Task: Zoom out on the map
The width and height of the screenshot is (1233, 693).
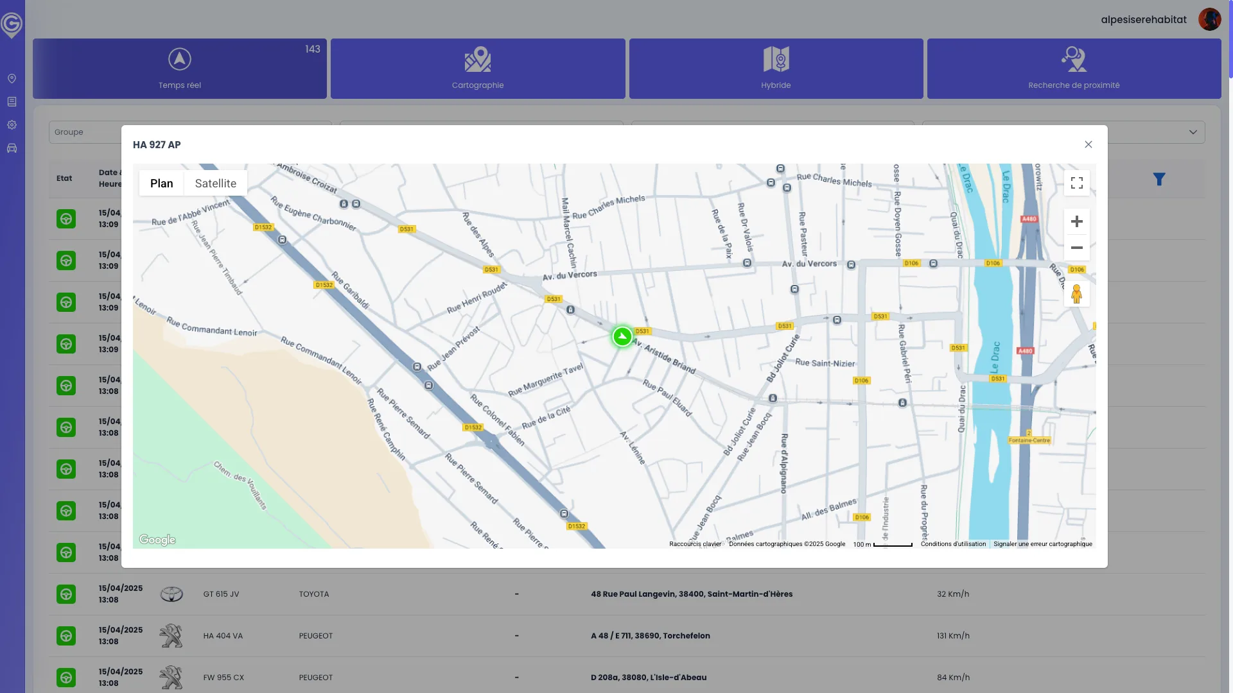Action: 1077,248
